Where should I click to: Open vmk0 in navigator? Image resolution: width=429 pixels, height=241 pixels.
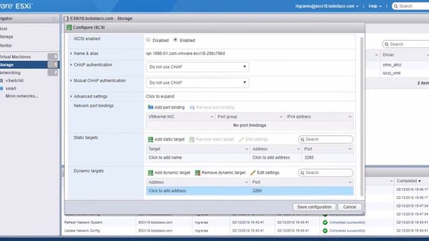(11, 88)
